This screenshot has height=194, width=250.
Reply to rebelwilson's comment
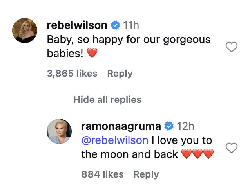[x=120, y=74]
